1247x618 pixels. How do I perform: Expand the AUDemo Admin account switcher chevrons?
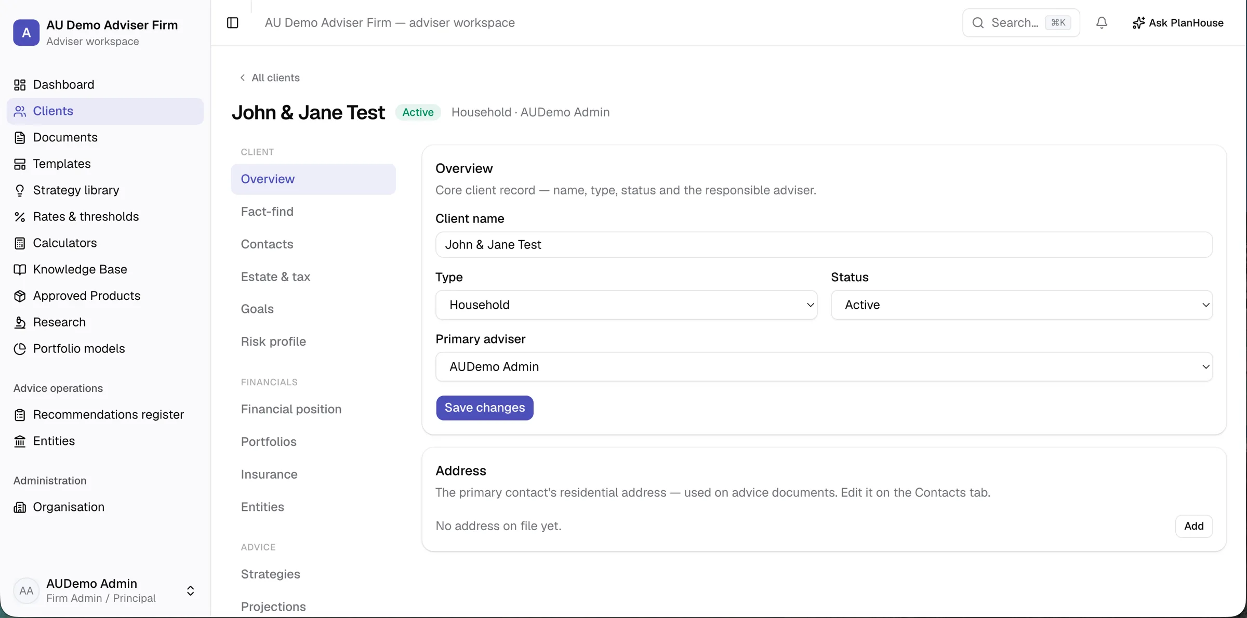tap(191, 590)
